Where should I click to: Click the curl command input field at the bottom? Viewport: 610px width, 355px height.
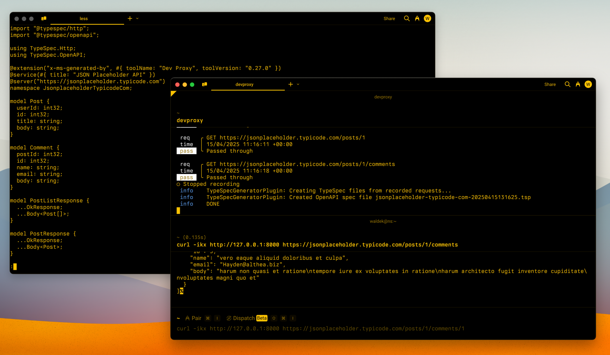[x=318, y=329]
